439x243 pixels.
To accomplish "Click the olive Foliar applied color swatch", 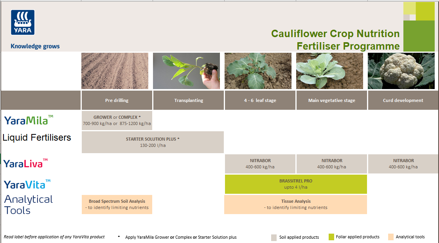I will pos(331,237).
